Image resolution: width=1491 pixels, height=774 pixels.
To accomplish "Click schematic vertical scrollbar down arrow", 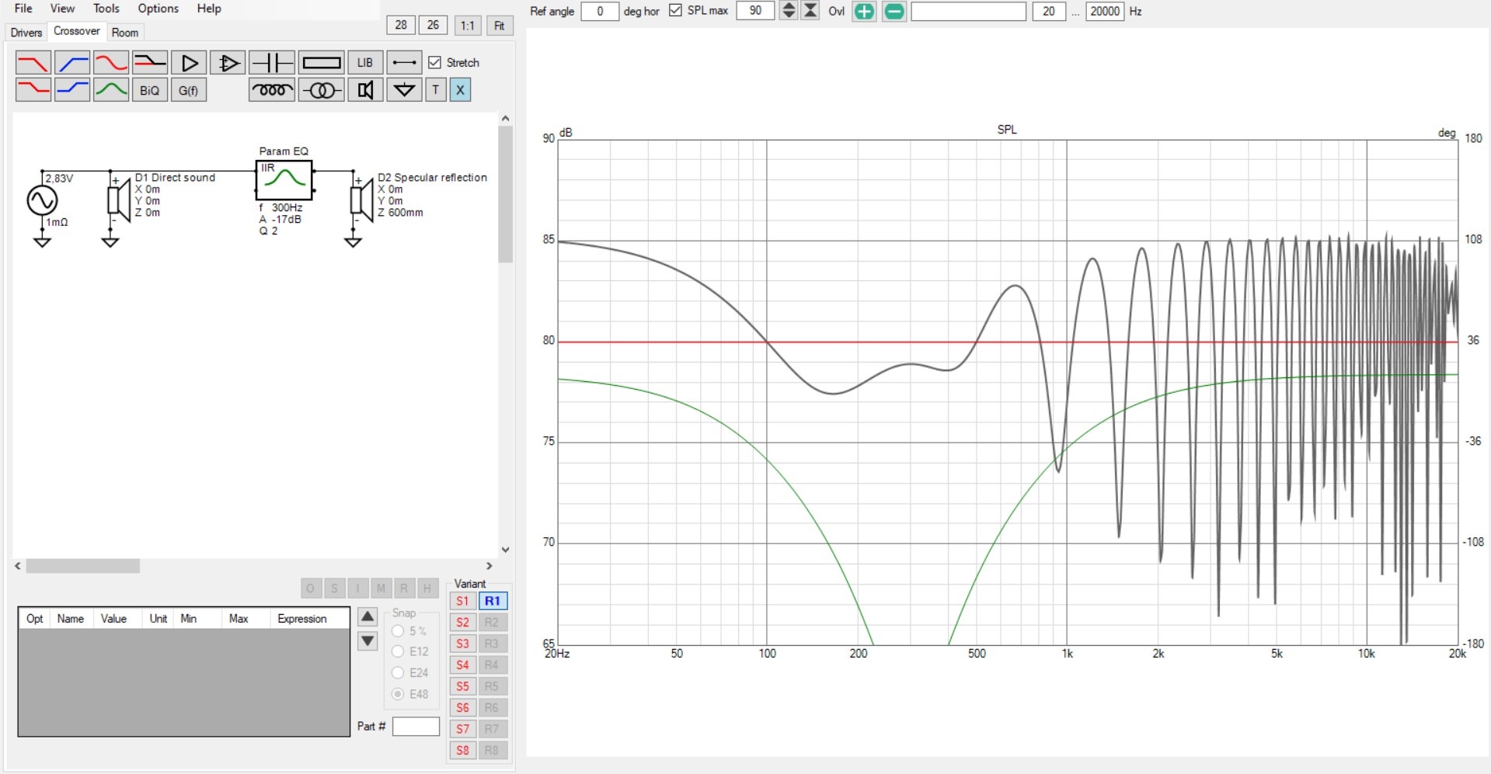I will [x=506, y=549].
